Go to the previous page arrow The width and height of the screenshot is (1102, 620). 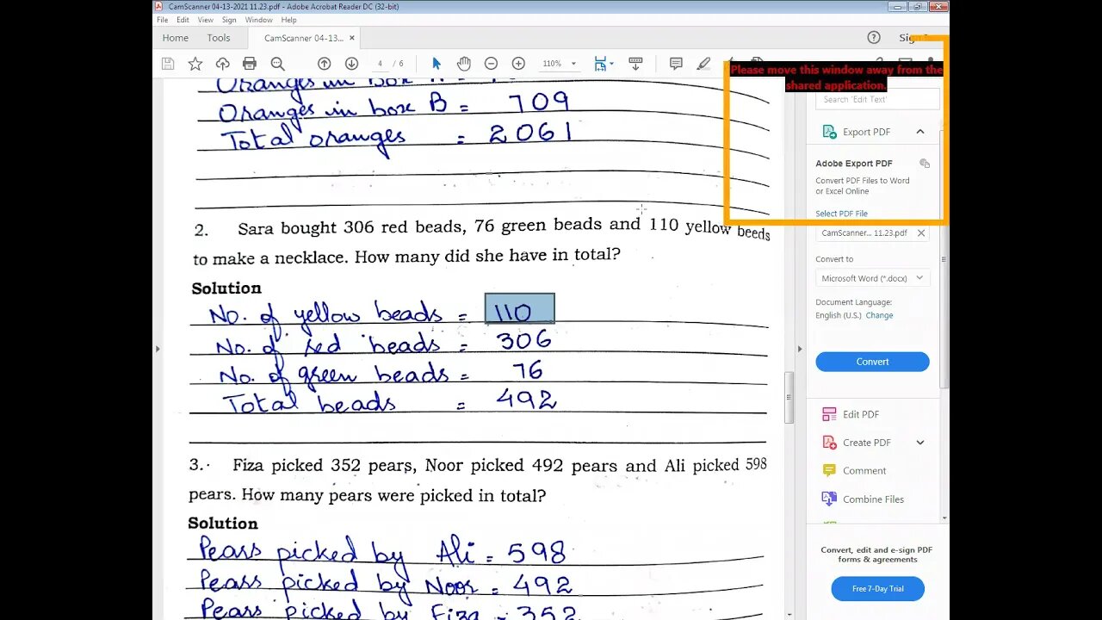click(x=325, y=64)
